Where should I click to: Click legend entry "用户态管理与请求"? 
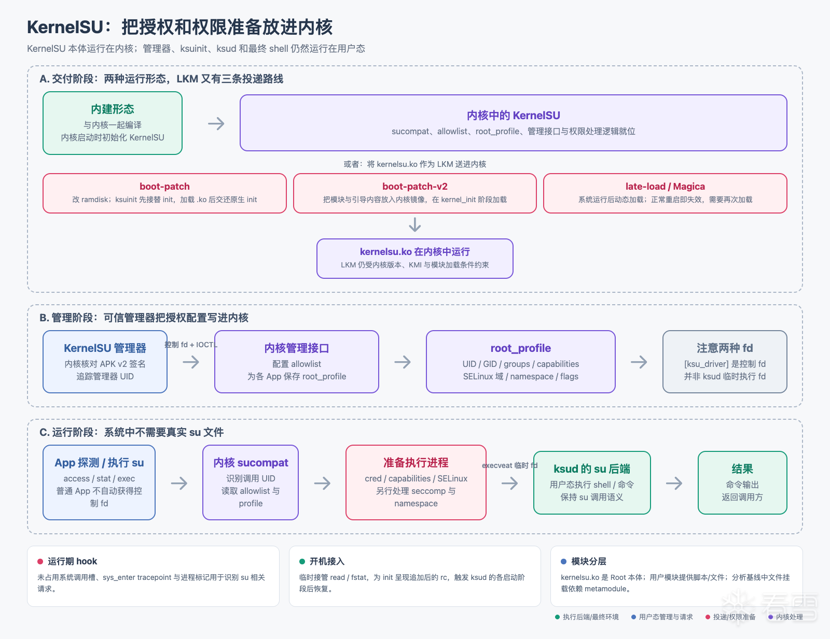662,617
